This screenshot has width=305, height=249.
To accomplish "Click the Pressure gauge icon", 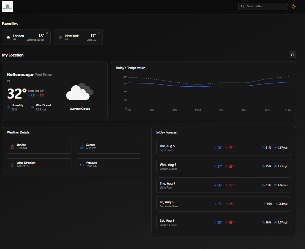I will pos(81,165).
